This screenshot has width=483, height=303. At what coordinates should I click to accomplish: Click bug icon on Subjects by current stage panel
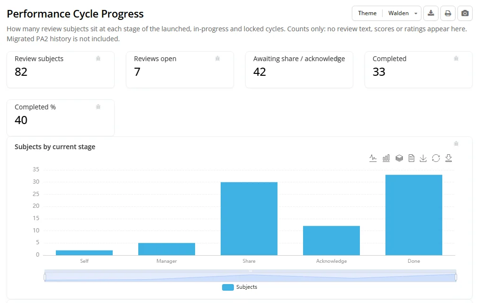pyautogui.click(x=456, y=143)
